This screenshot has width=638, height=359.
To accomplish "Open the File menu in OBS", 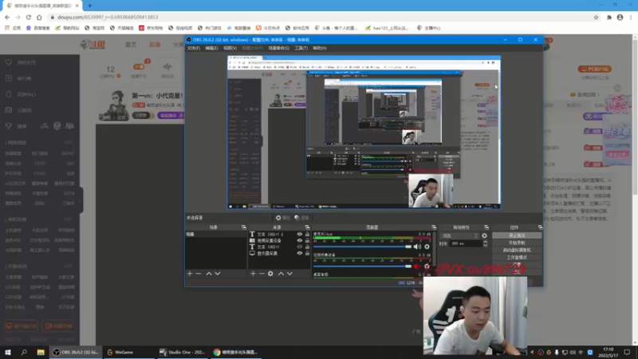I will [193, 48].
